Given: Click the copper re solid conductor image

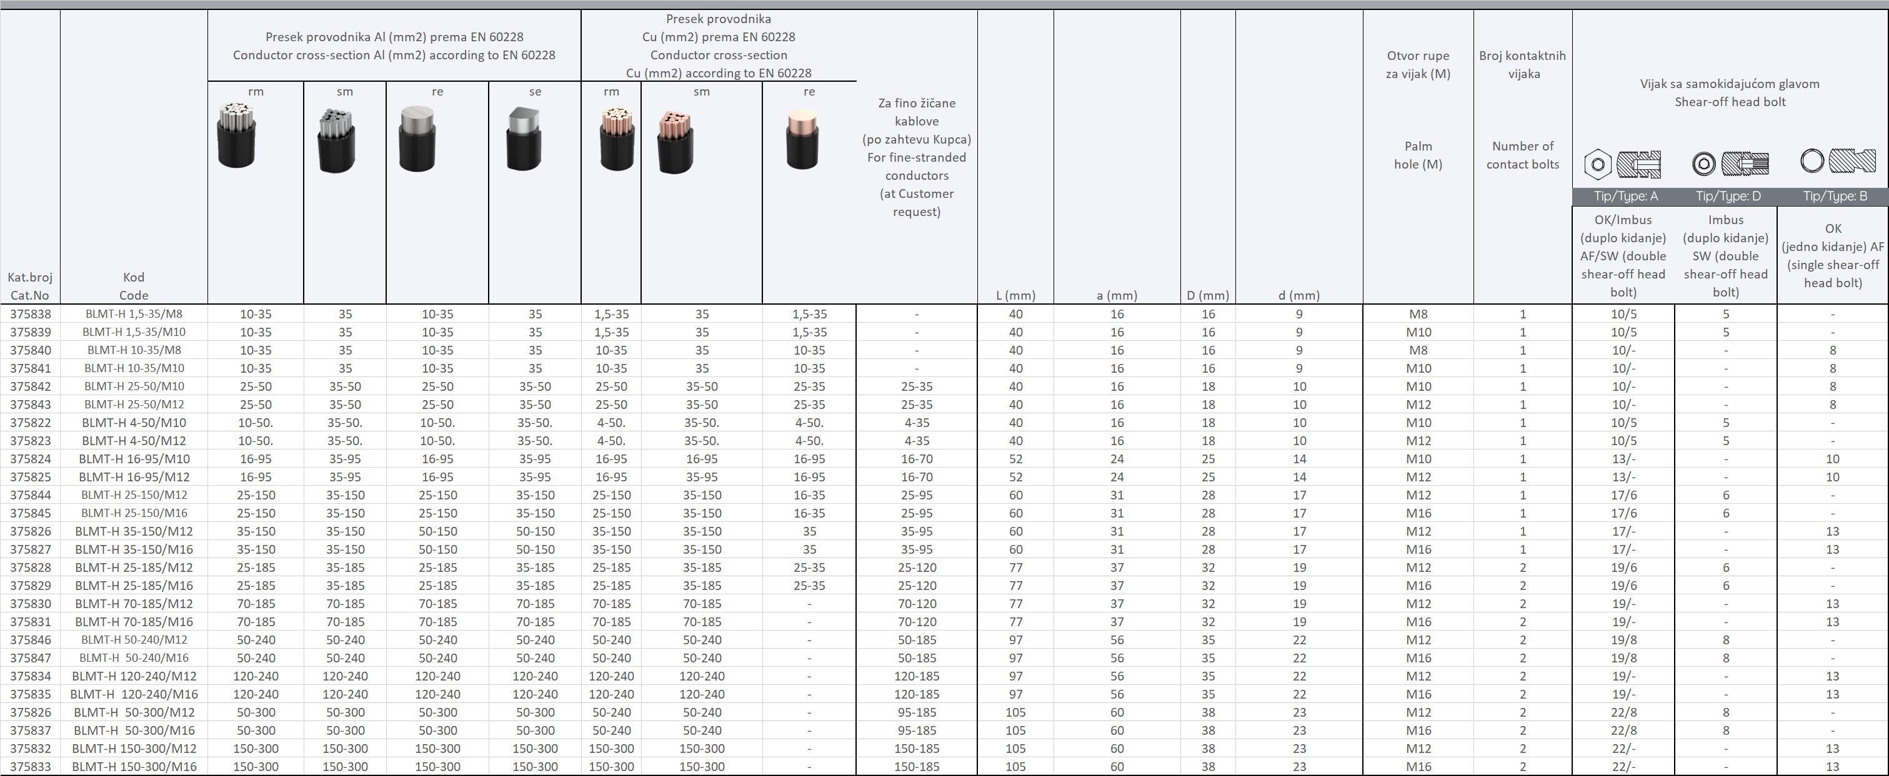Looking at the screenshot, I should coord(802,139).
